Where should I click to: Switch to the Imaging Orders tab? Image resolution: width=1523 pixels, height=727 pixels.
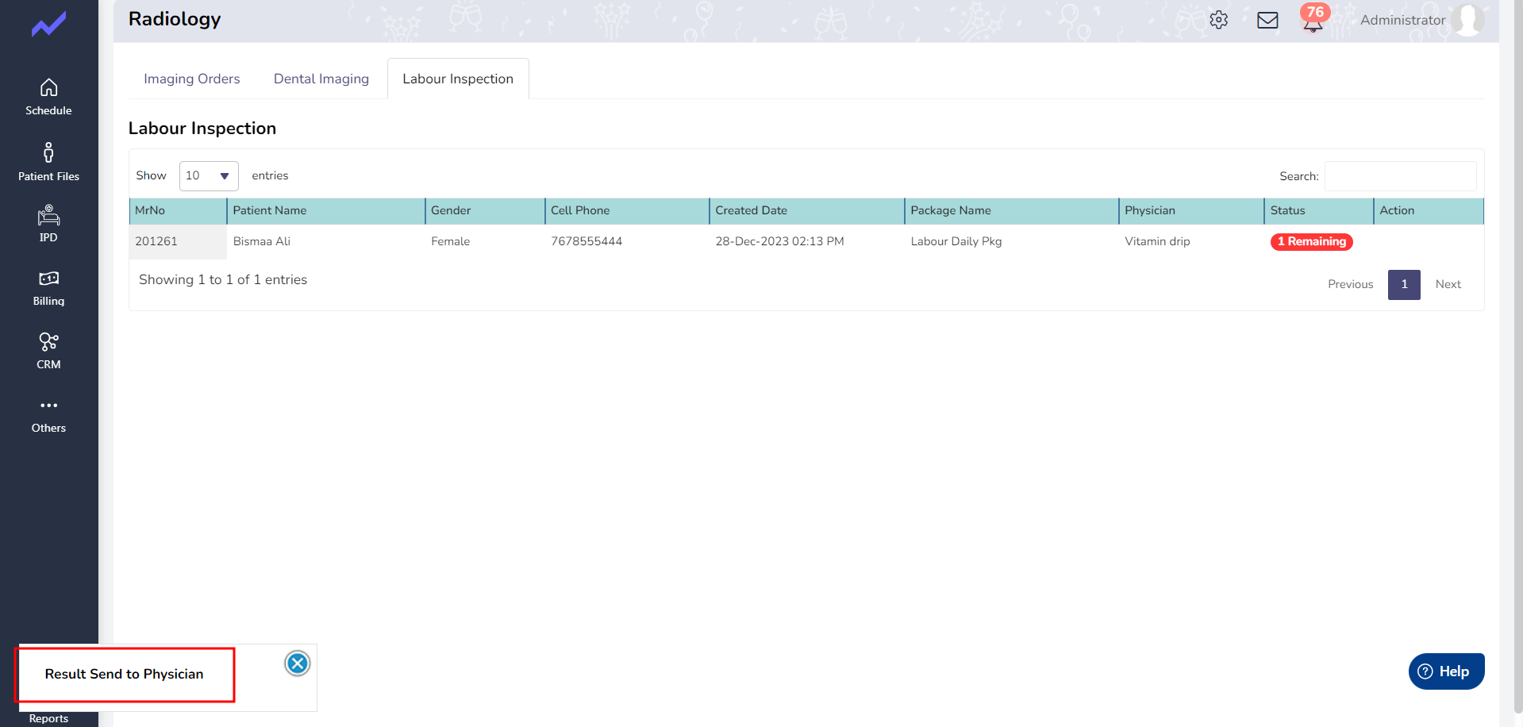tap(191, 79)
